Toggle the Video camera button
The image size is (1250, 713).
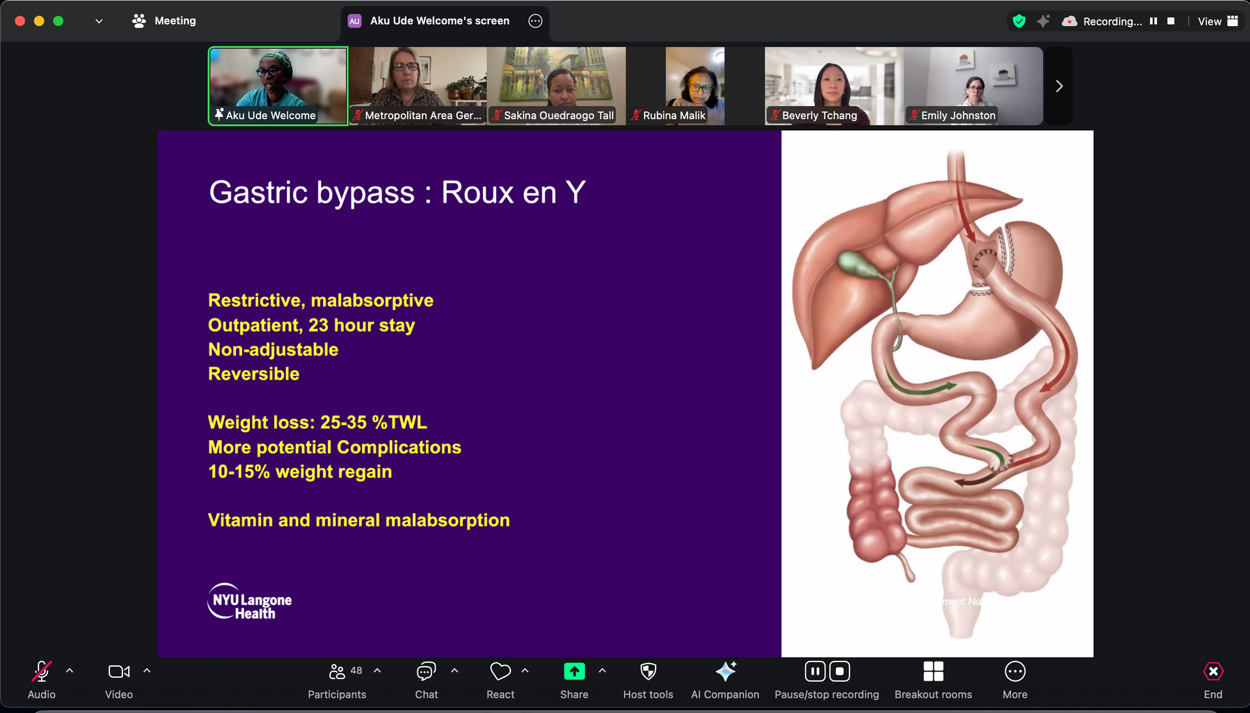click(118, 679)
